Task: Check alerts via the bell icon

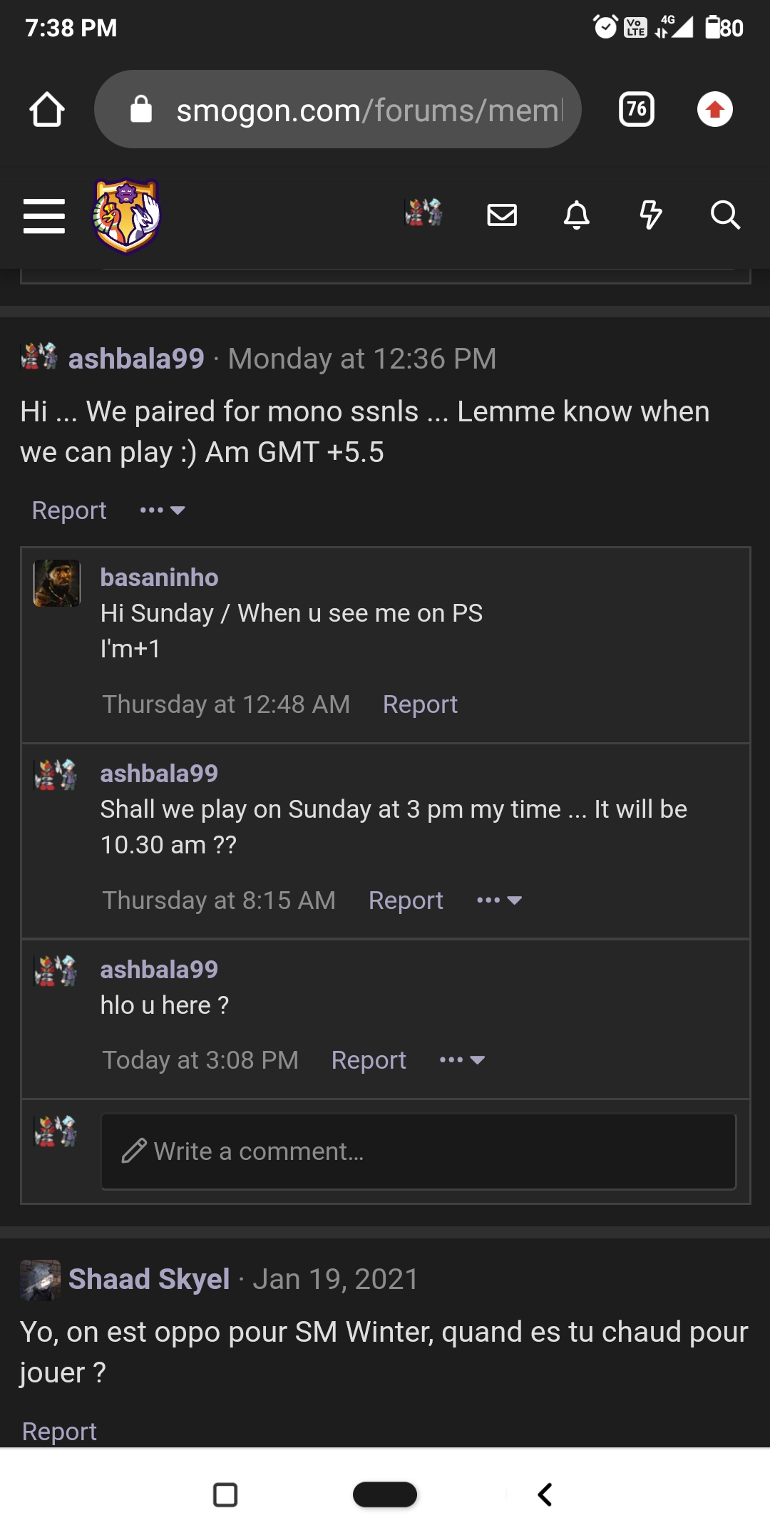Action: [x=578, y=216]
